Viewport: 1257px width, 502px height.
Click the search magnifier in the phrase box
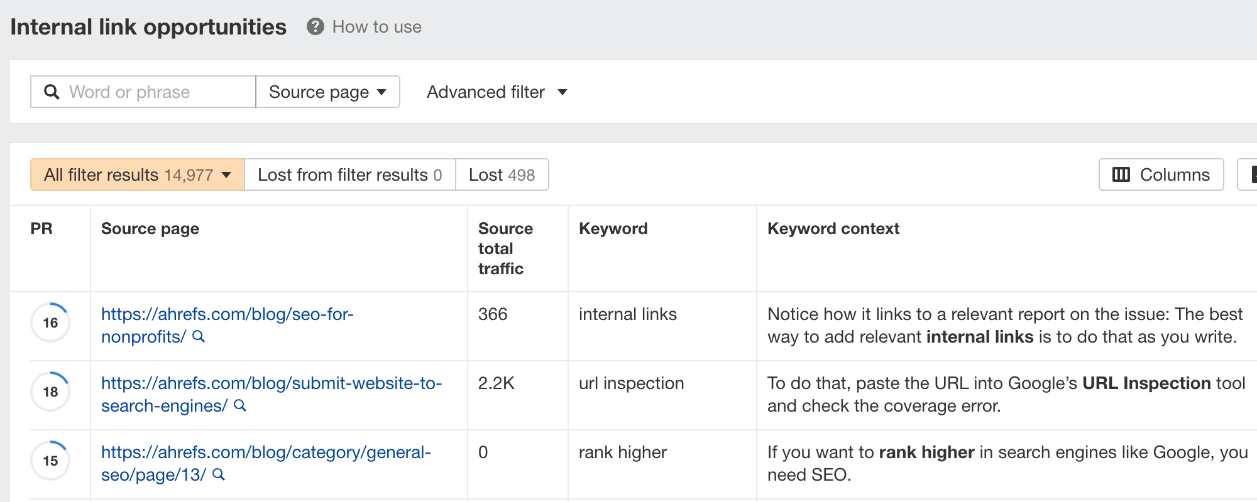coord(52,92)
